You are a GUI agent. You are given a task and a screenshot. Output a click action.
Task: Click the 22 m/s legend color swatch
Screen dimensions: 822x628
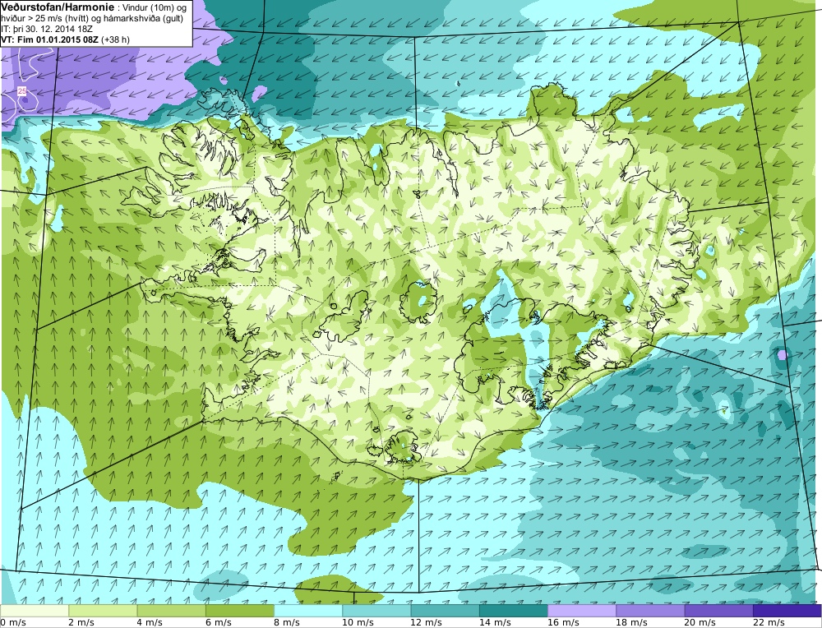tap(787, 611)
